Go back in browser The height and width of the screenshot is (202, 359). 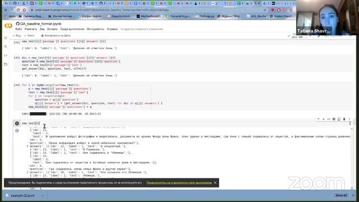[x=6, y=10]
